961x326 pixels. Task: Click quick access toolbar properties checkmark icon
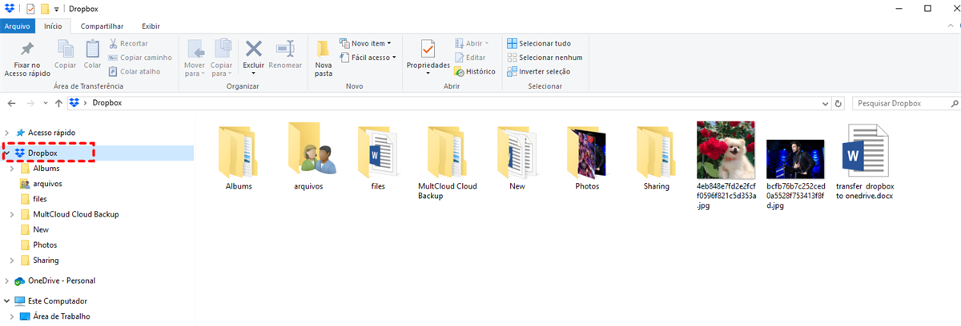(30, 9)
